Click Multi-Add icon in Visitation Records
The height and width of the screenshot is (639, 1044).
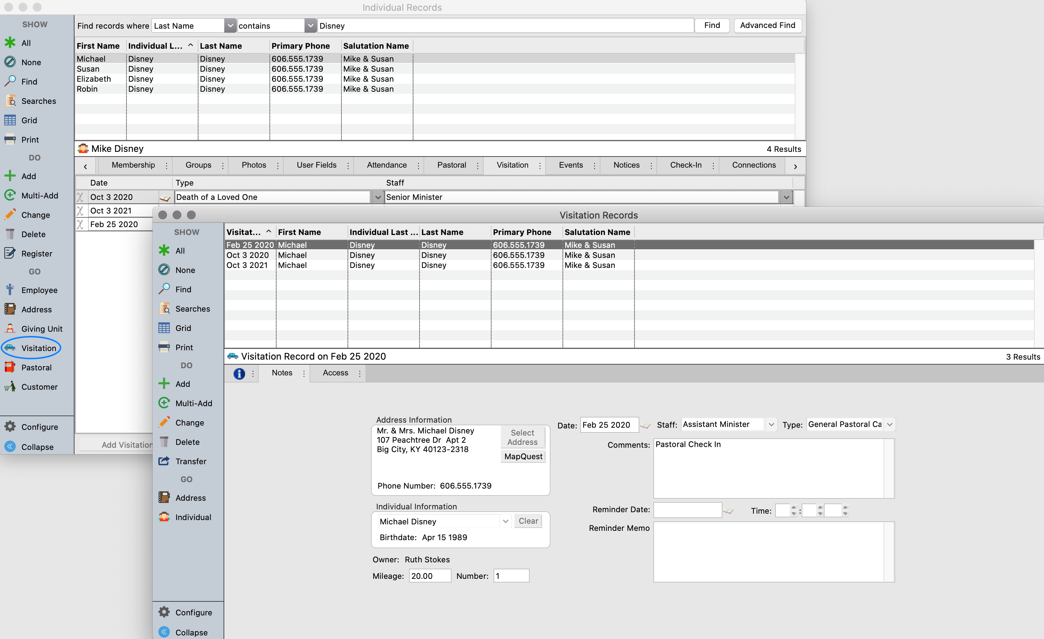pos(164,403)
